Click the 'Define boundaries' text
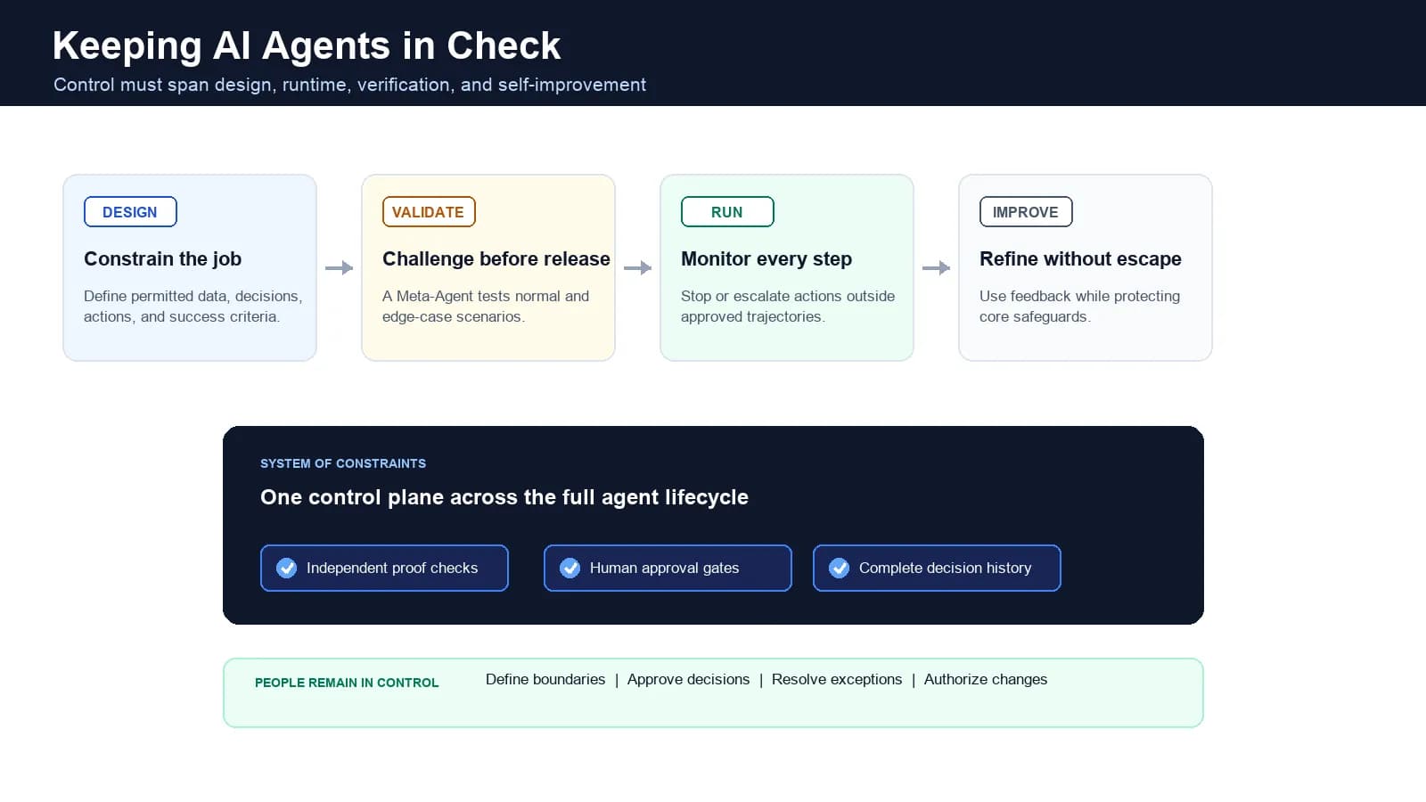Viewport: 1426px width, 802px height. [545, 679]
